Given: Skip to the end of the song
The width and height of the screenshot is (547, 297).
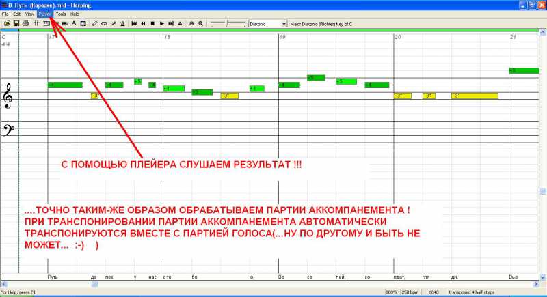Looking at the screenshot, I should [x=171, y=24].
